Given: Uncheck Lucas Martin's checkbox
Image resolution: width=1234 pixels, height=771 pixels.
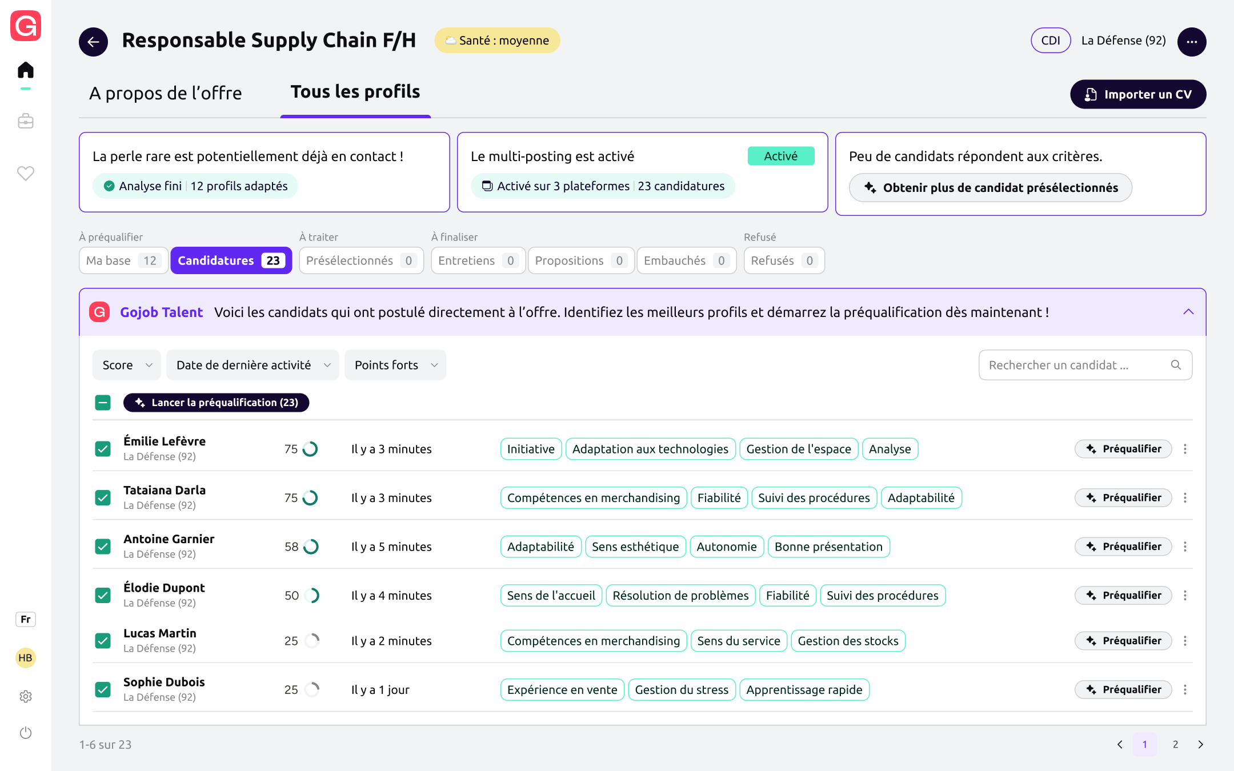Looking at the screenshot, I should (x=103, y=641).
